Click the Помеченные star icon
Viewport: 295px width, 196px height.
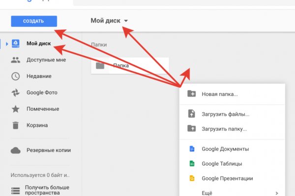[x=16, y=109]
